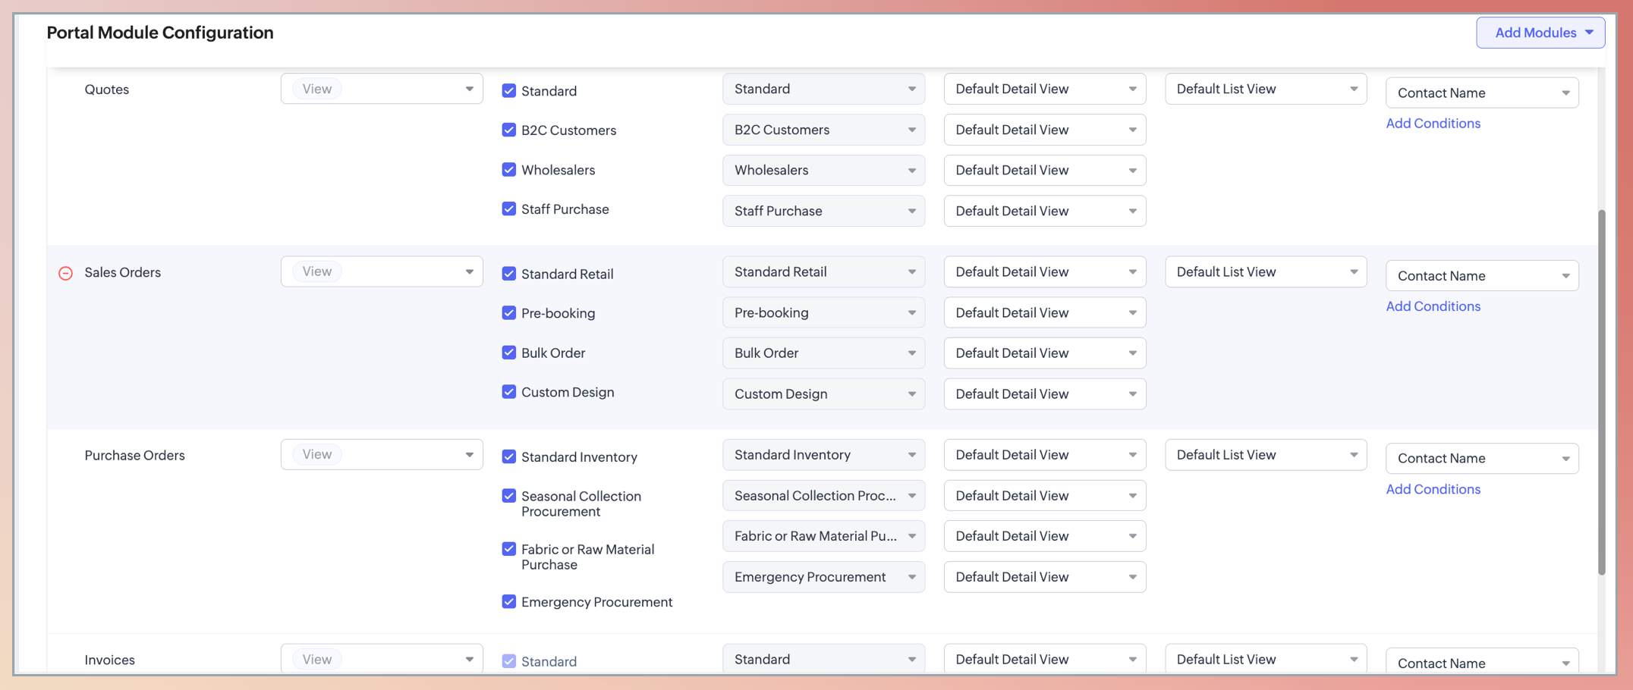This screenshot has height=690, width=1633.
Task: Open the Add Modules dropdown button
Action: pyautogui.click(x=1540, y=33)
